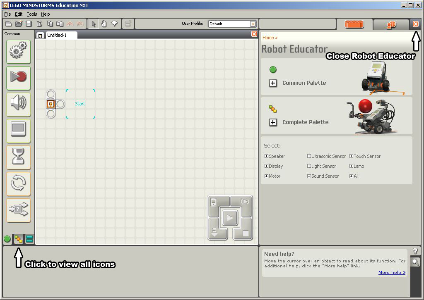This screenshot has width=424, height=300.
Task: Select the Robot Educator orange brick tab
Action: (354, 24)
